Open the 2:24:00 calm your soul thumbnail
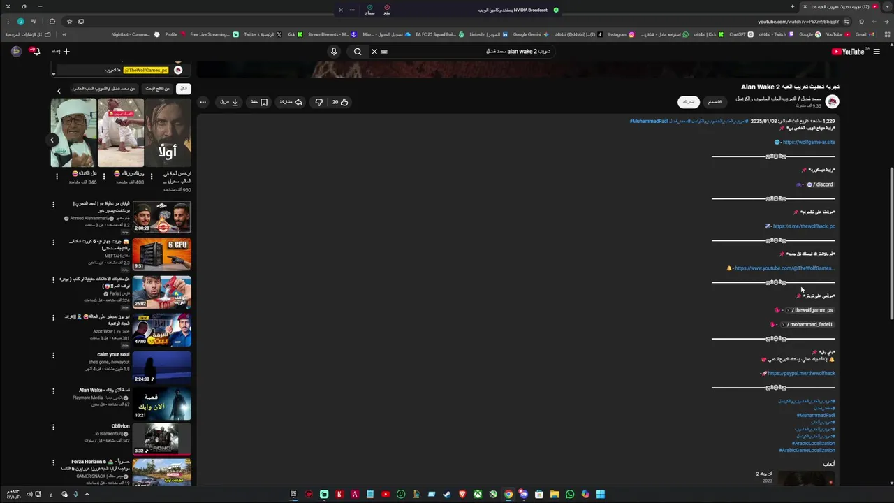Screen dimensions: 894x503 (x=161, y=367)
